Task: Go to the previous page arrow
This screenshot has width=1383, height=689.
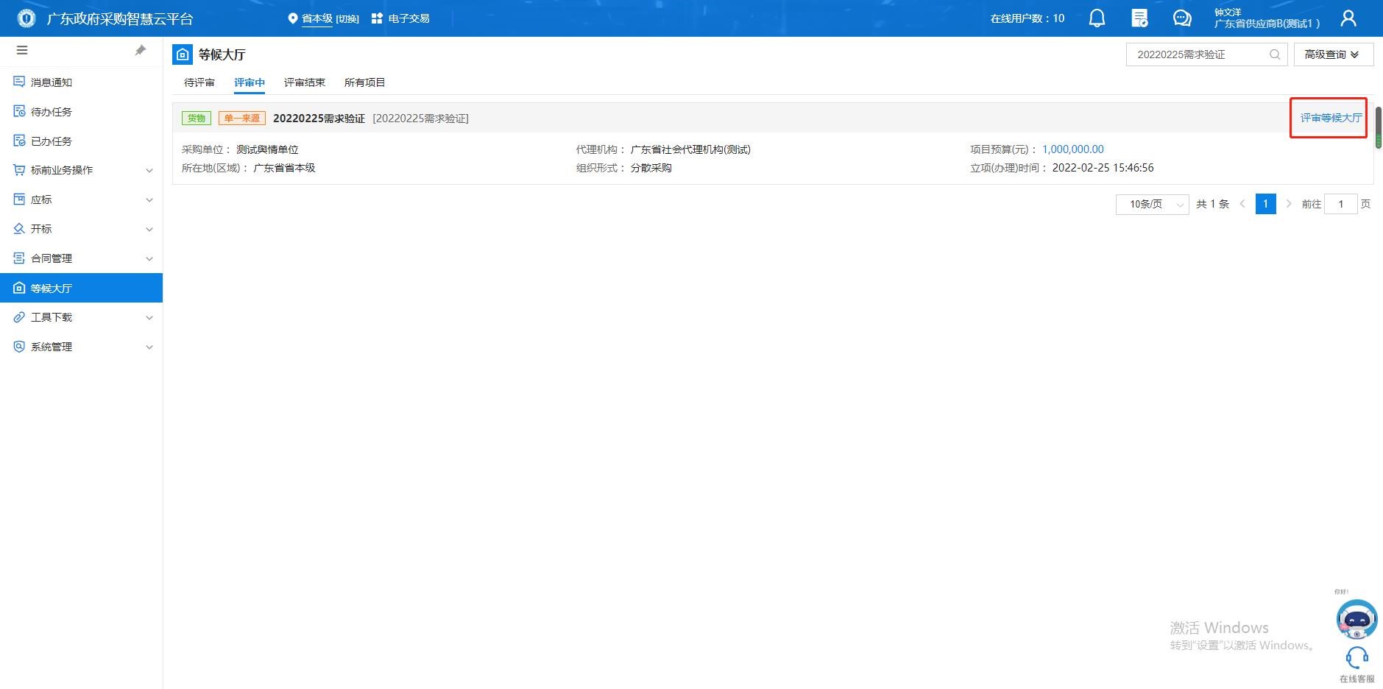Action: (1242, 204)
